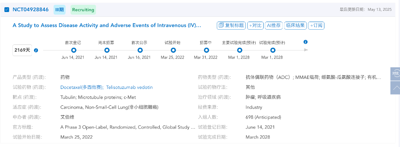This screenshot has height=147, width=400.
Task: Click therapy value 其他
Action: (x=250, y=87)
